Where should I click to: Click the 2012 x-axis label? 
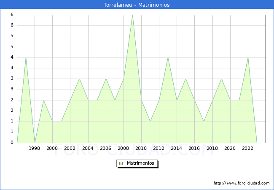(x=158, y=148)
